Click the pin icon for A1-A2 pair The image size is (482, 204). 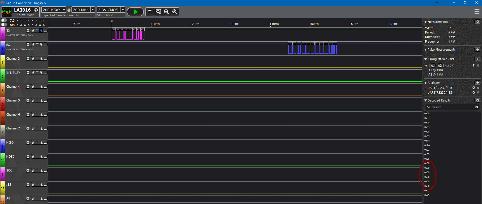[474, 65]
